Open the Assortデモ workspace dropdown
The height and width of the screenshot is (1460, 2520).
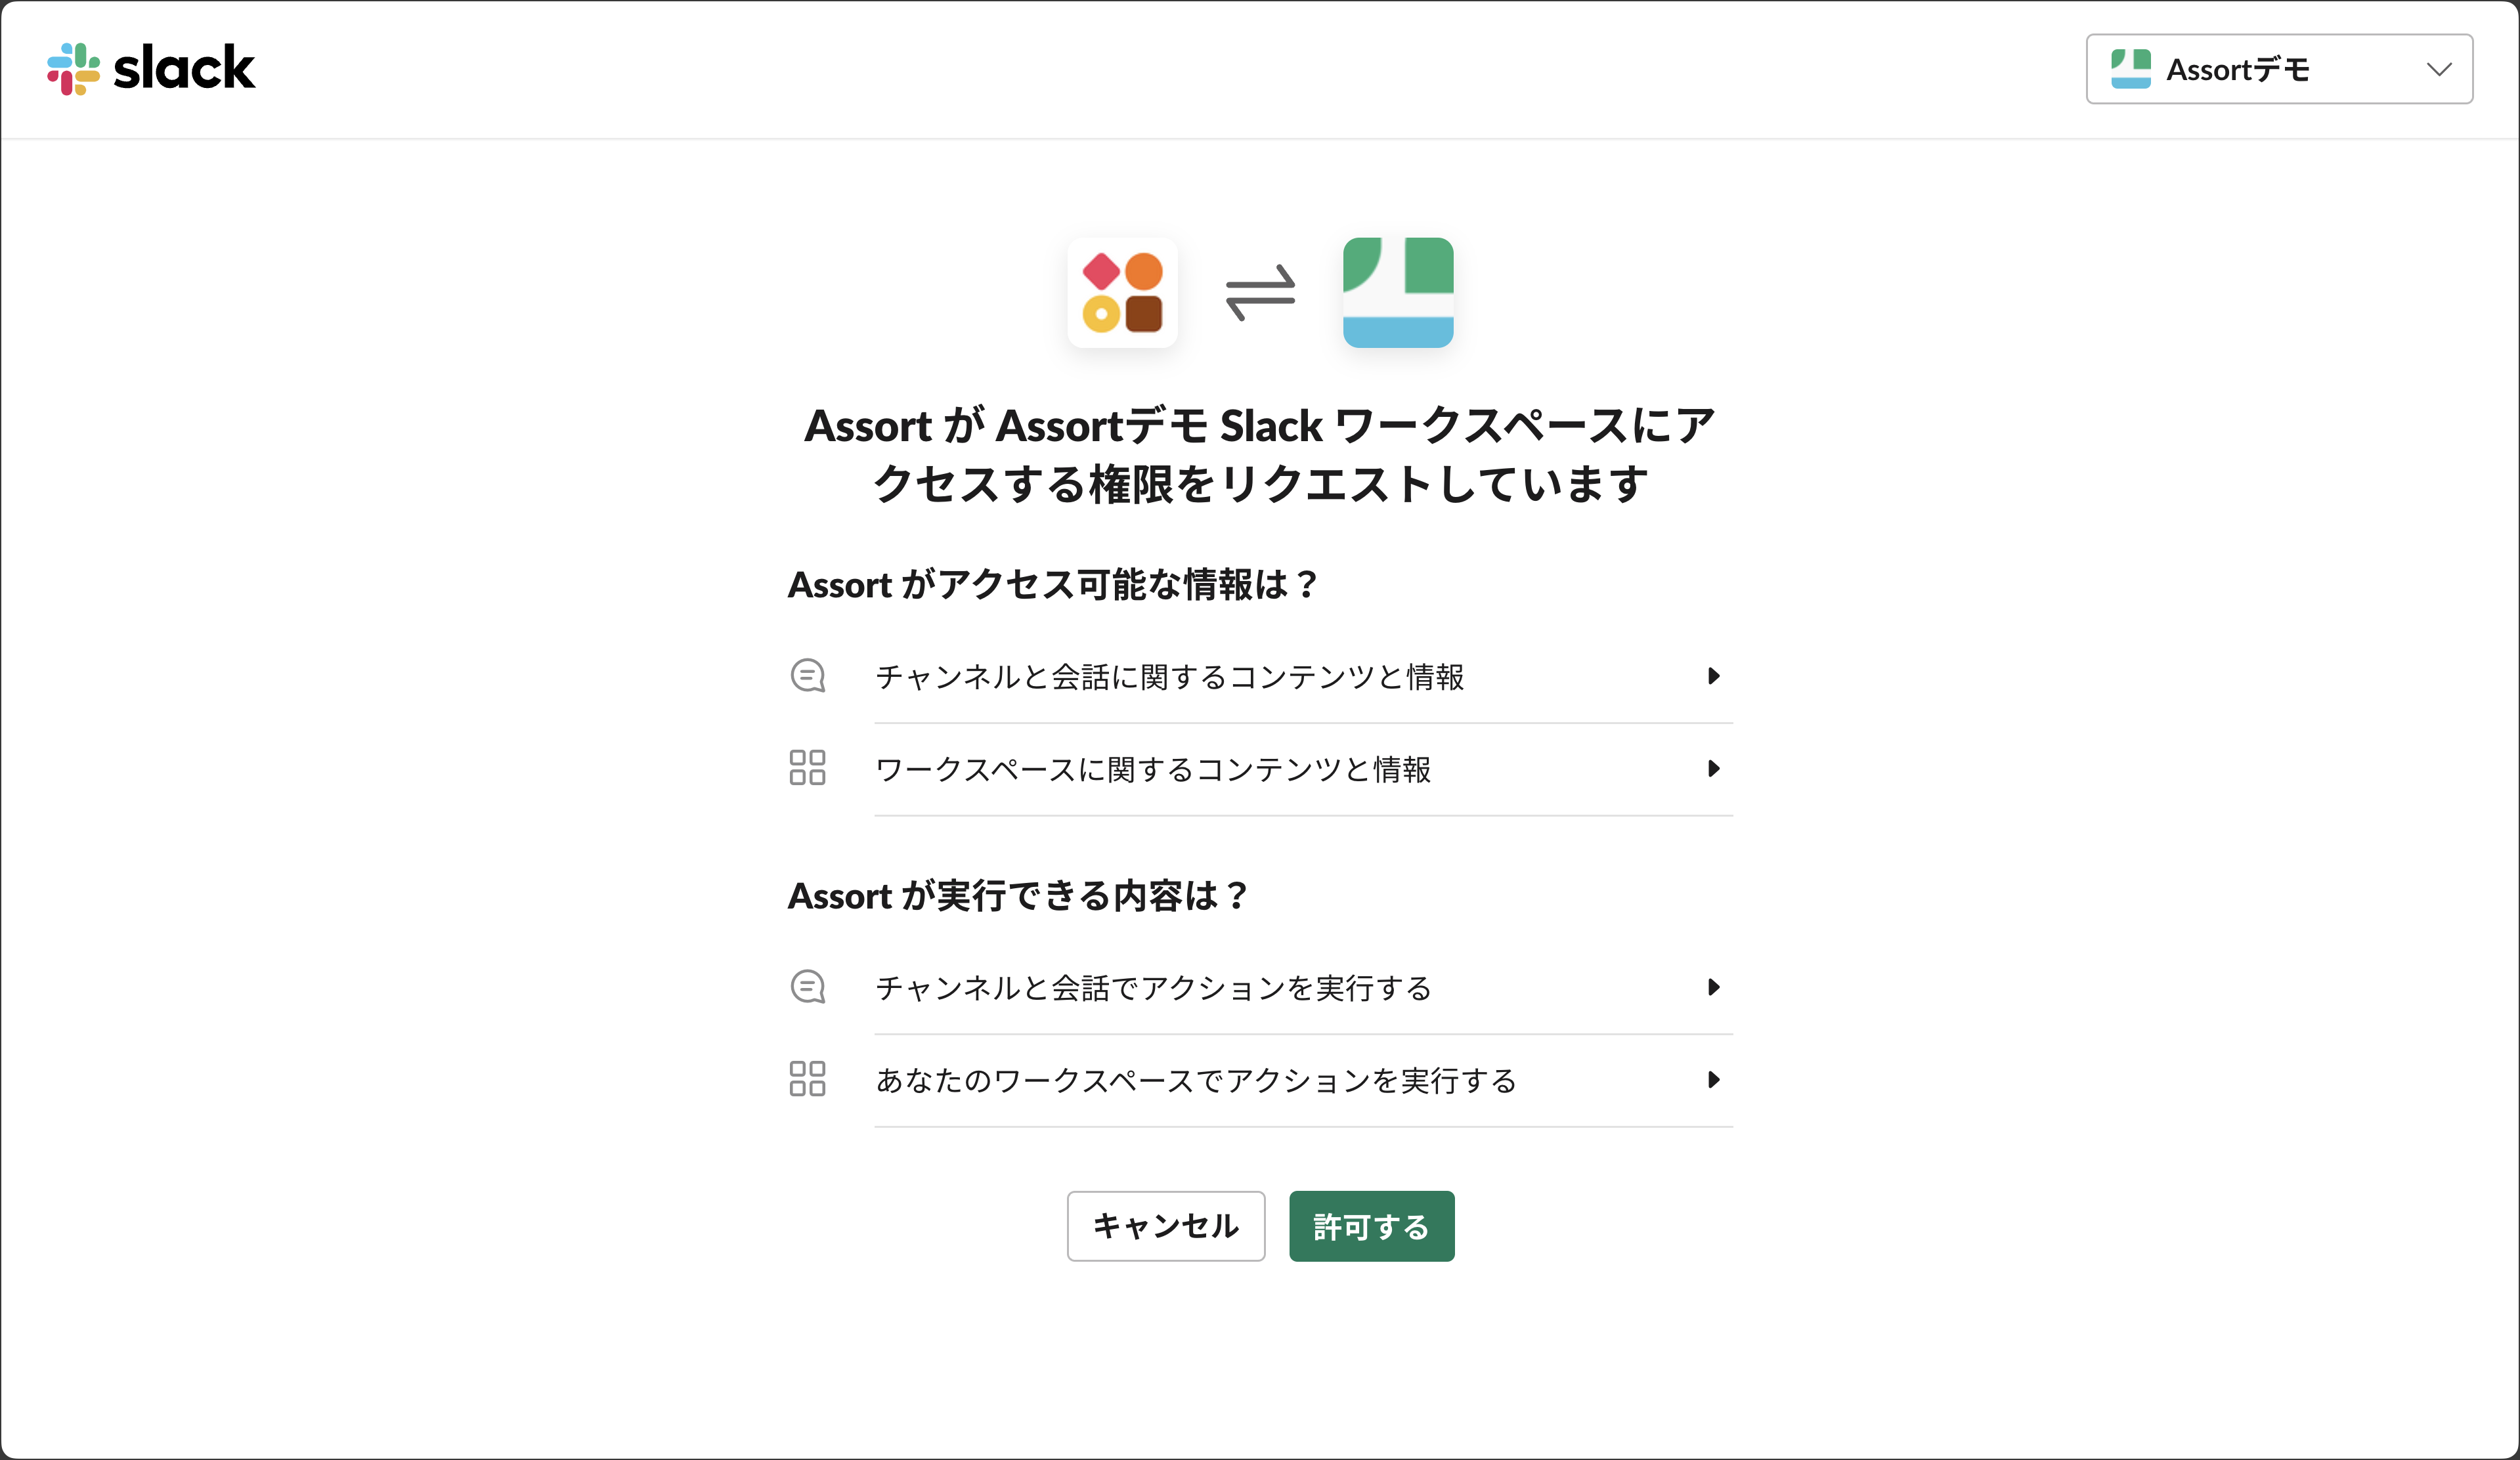click(x=2278, y=69)
